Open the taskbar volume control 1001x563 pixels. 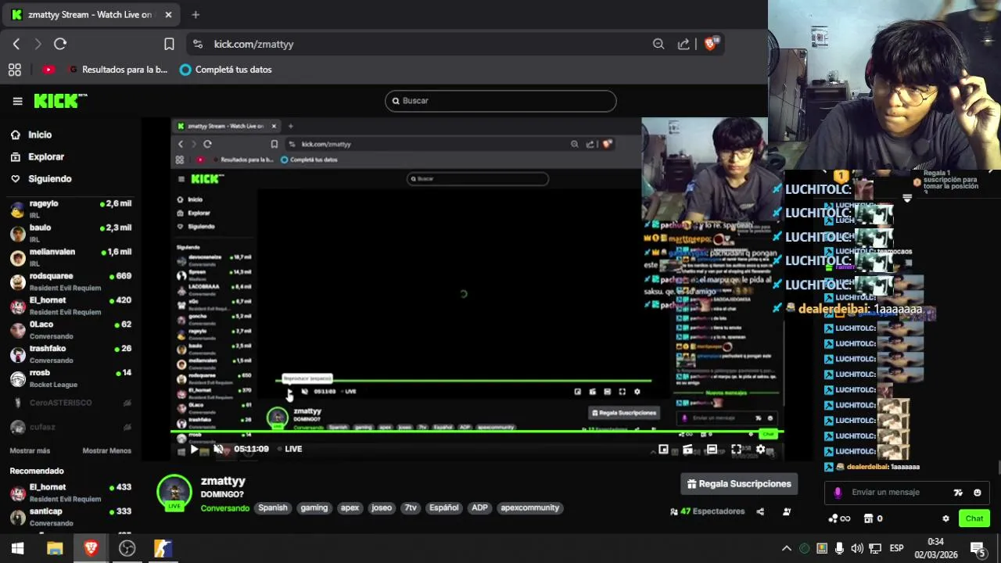coord(857,548)
